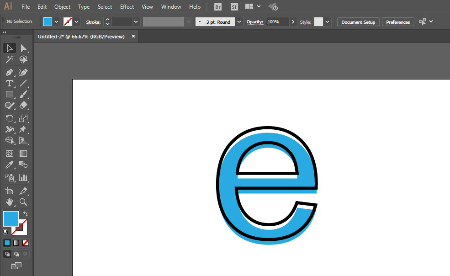Viewport: 450px width, 276px height.
Task: Open the Object menu
Action: 62,7
